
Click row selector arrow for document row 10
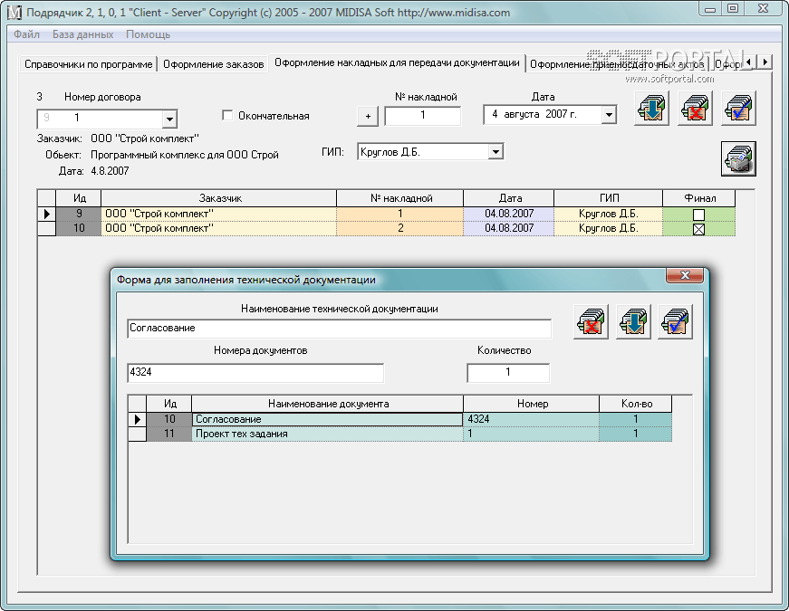pos(138,419)
